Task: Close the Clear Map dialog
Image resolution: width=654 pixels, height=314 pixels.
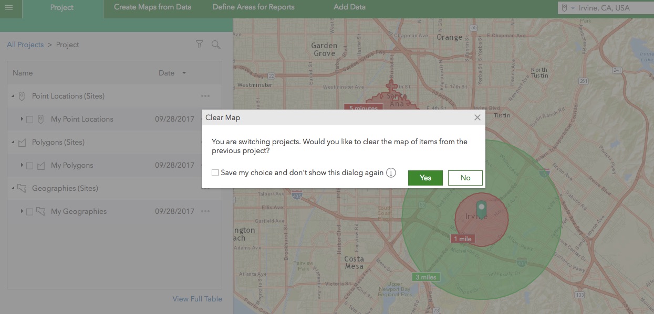Action: [x=477, y=117]
